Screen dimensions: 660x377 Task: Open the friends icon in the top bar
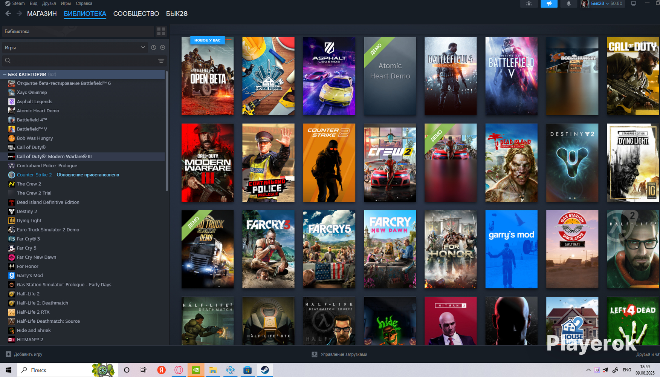[529, 4]
